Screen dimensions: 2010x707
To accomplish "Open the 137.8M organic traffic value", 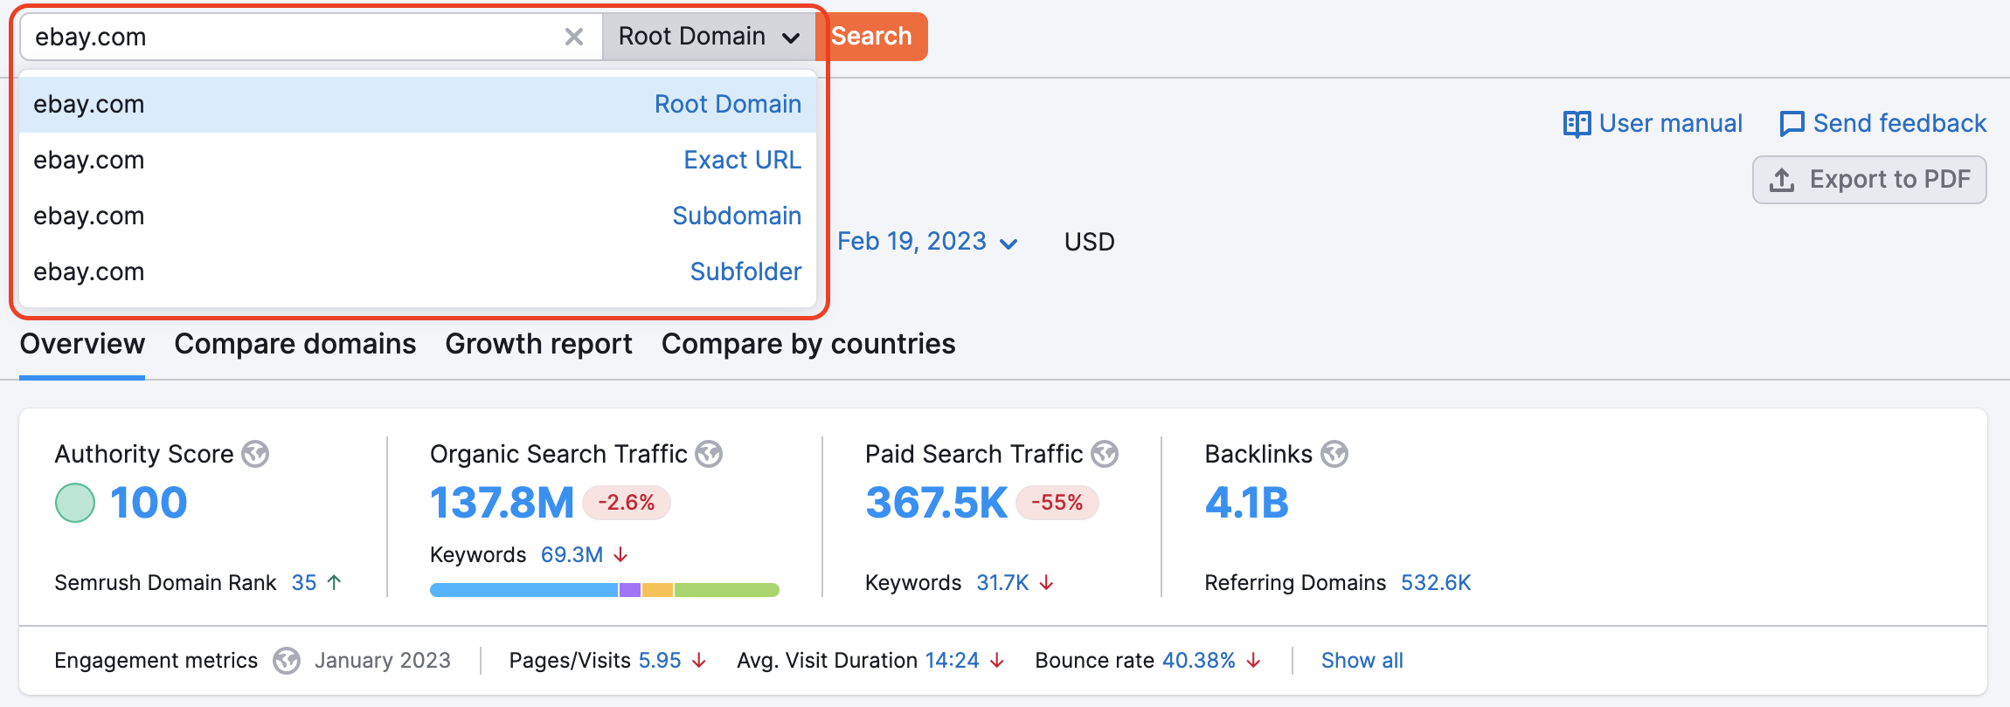I will tap(502, 503).
